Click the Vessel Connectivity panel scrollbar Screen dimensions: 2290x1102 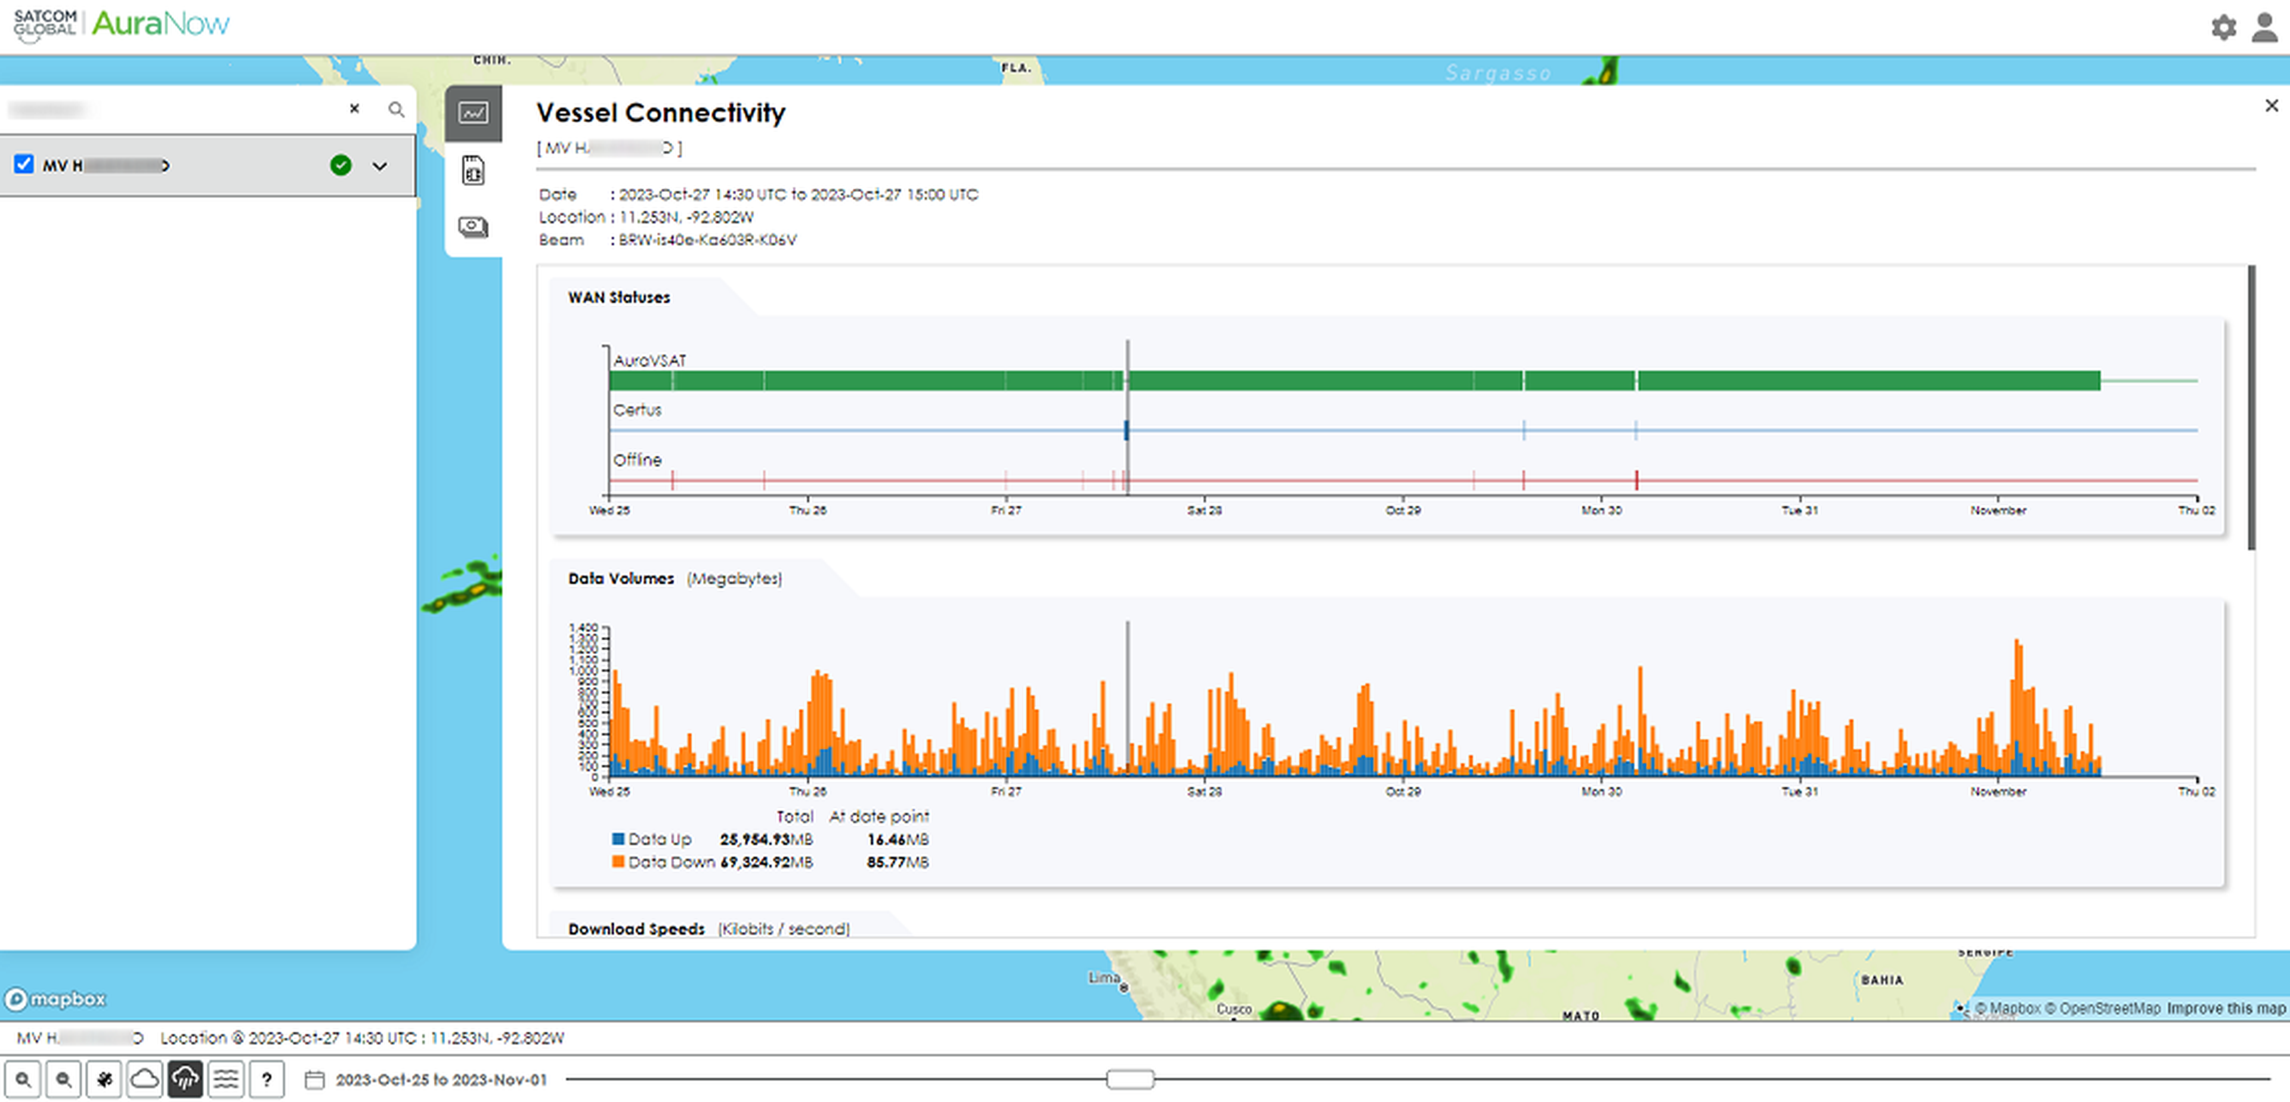coord(2252,407)
